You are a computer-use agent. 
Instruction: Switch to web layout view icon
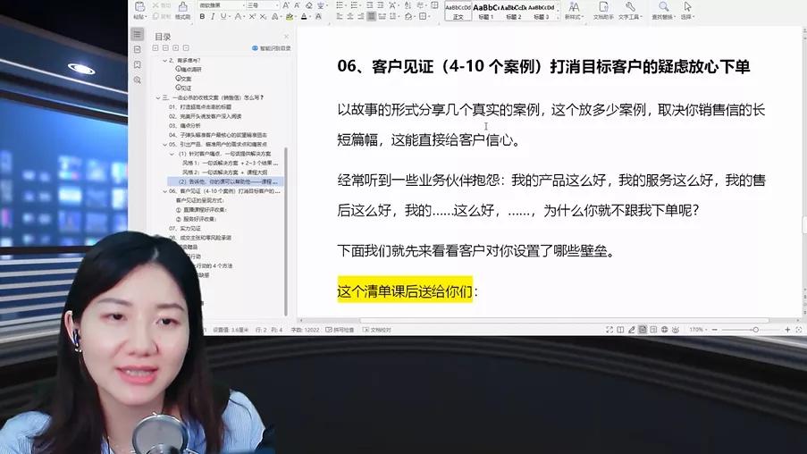664,330
